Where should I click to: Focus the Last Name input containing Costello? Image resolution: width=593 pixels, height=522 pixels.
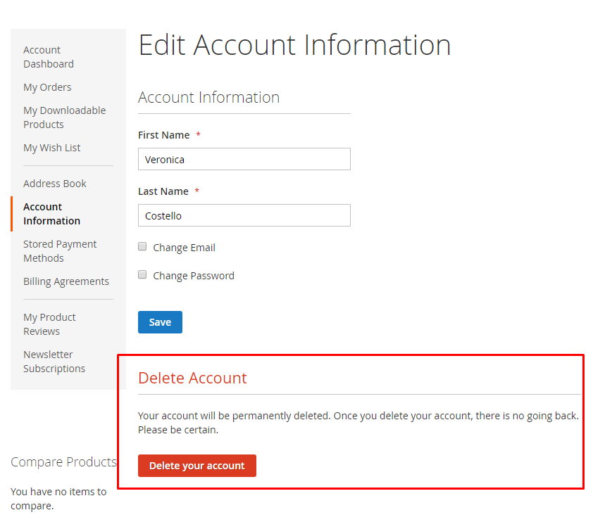(244, 215)
